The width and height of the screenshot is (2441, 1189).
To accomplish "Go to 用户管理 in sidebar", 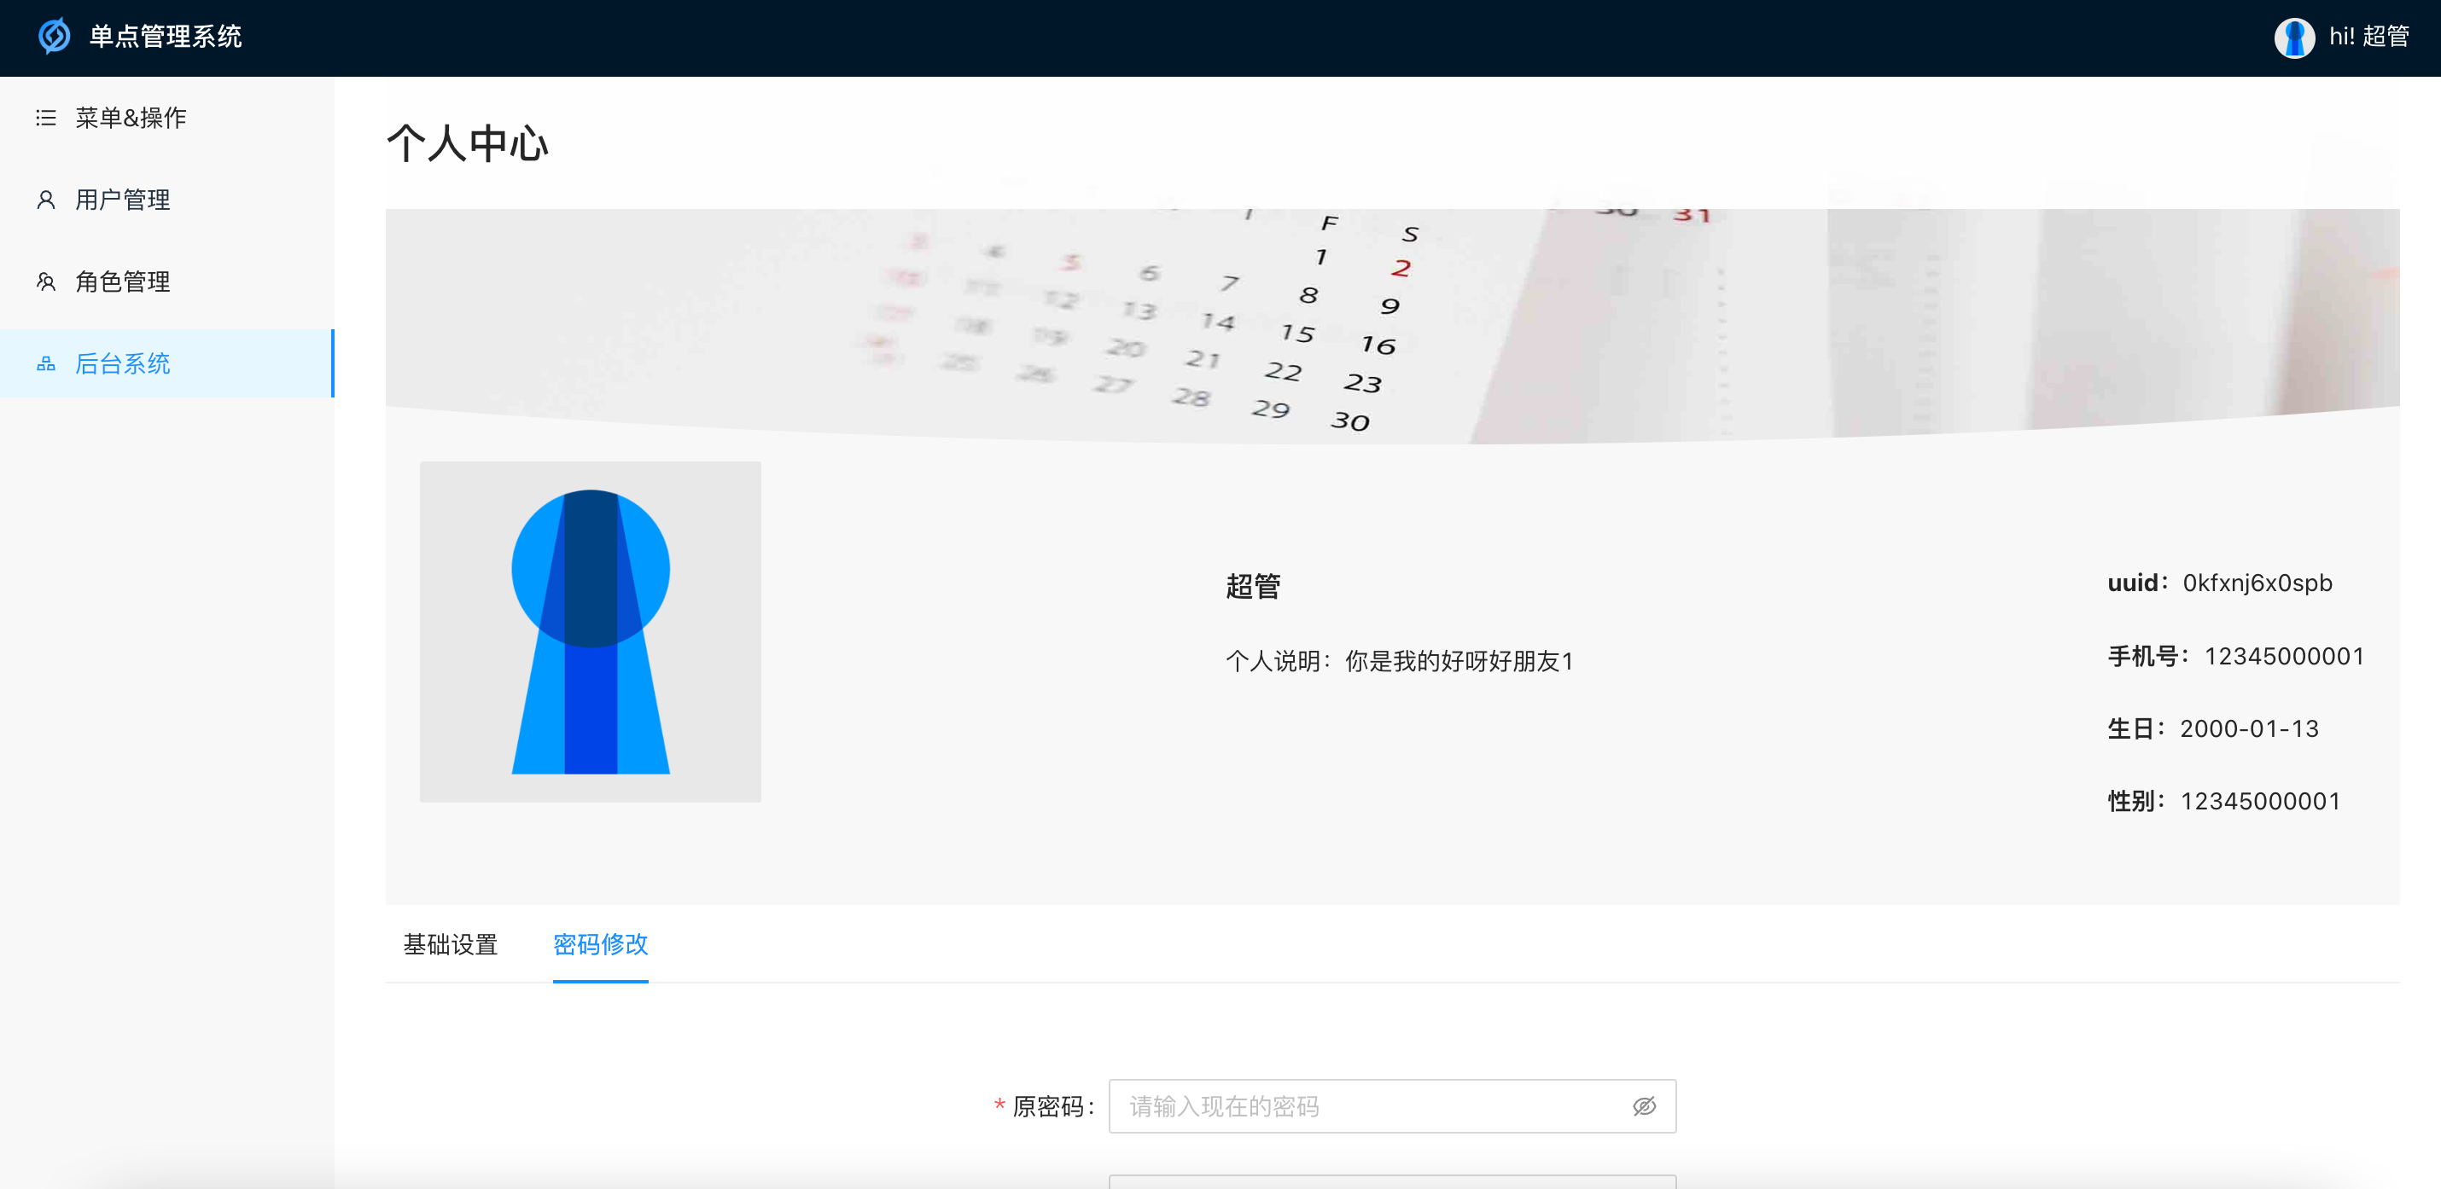I will (x=166, y=200).
